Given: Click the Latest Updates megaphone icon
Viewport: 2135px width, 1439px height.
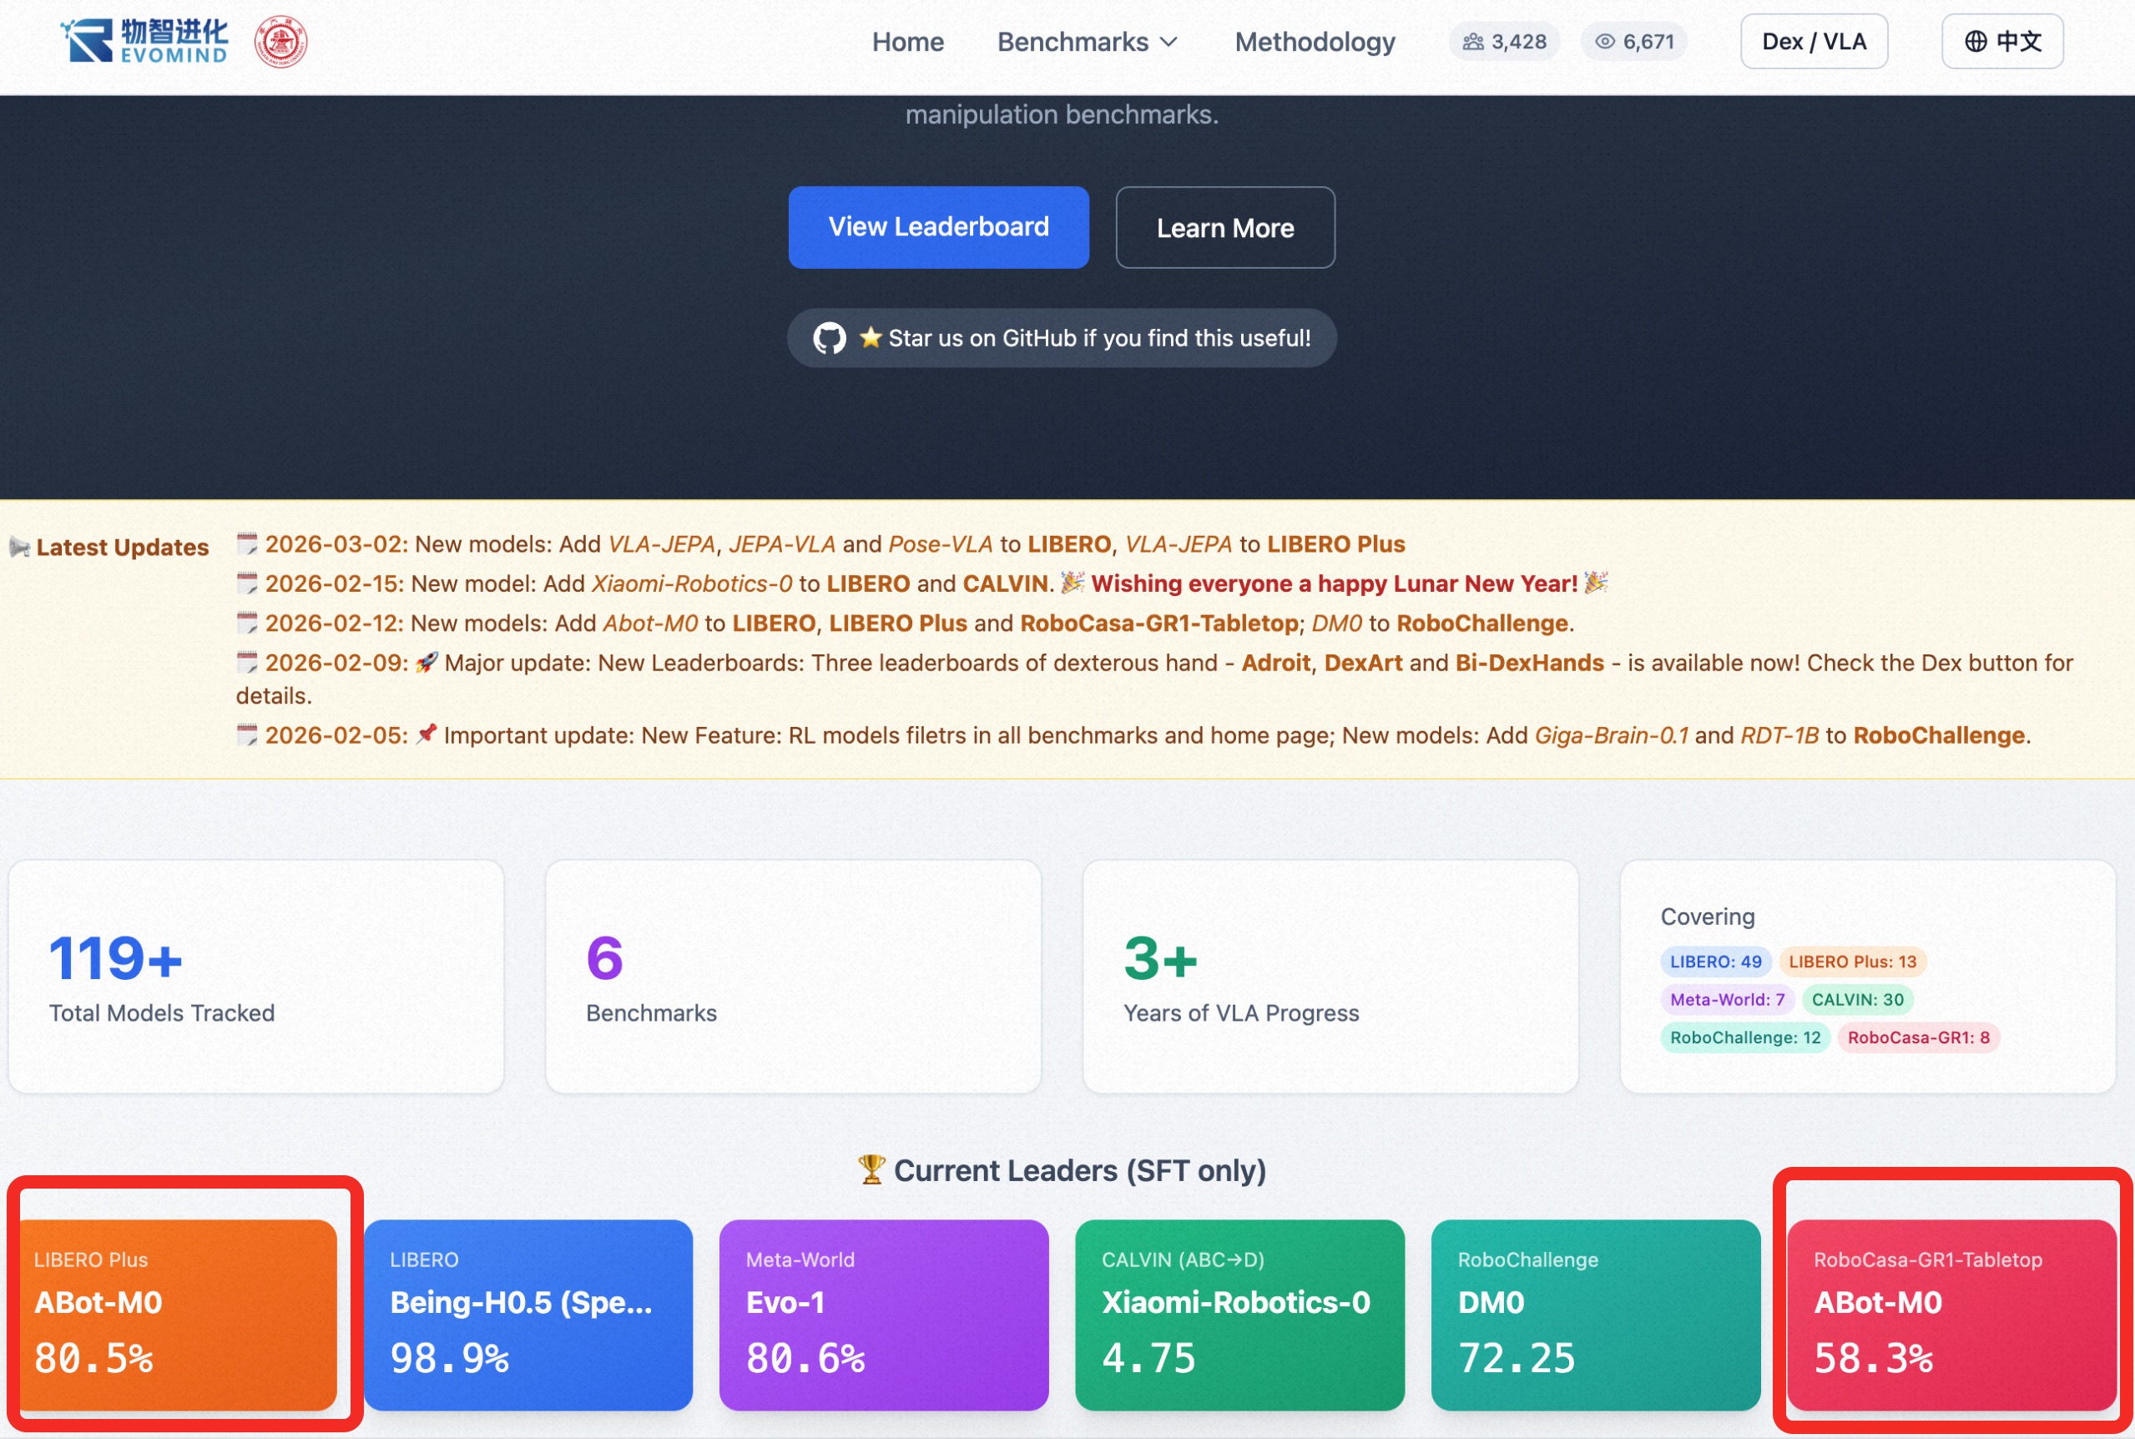Looking at the screenshot, I should (19, 548).
